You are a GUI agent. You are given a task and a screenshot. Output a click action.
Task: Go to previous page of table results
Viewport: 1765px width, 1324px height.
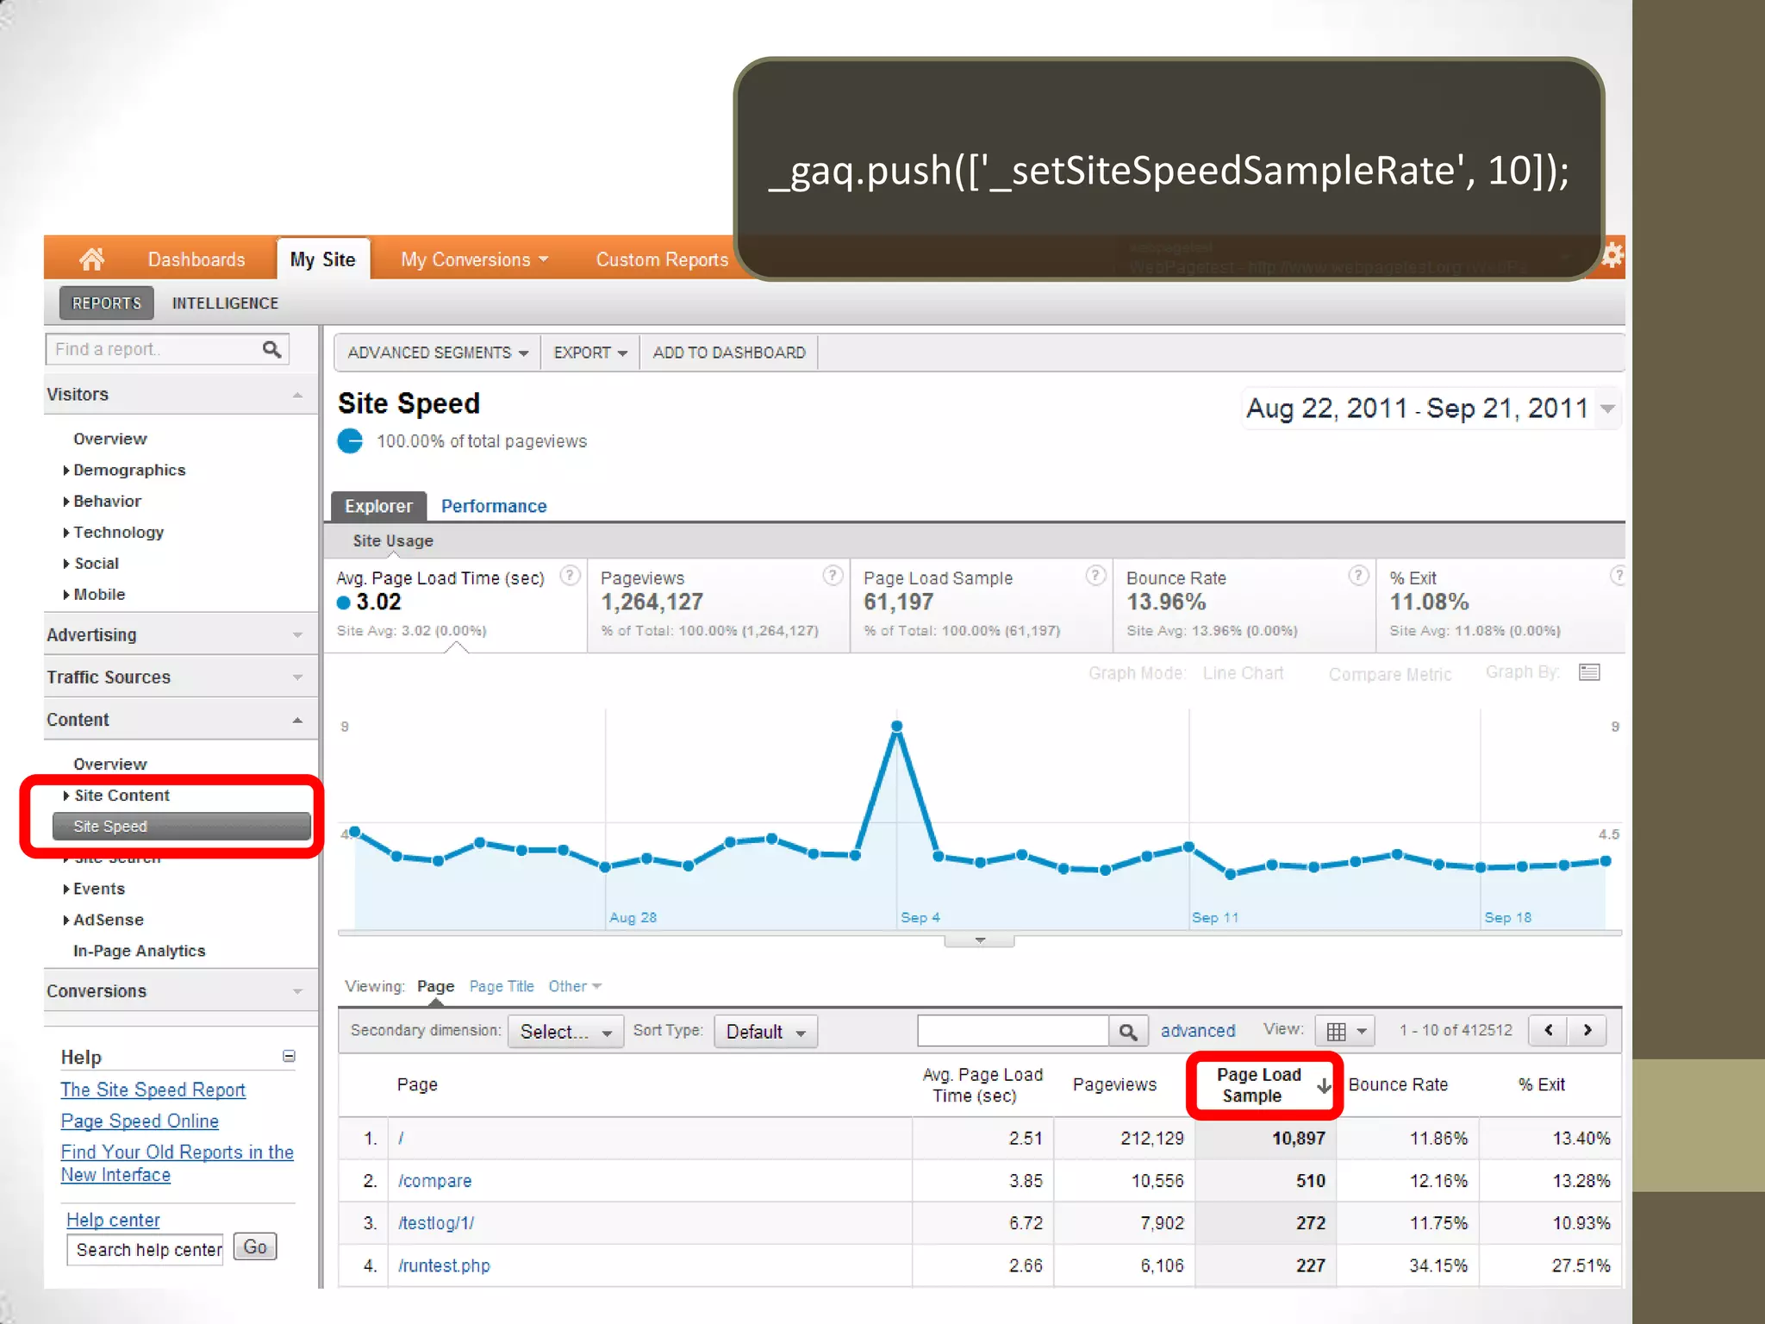[1549, 1030]
